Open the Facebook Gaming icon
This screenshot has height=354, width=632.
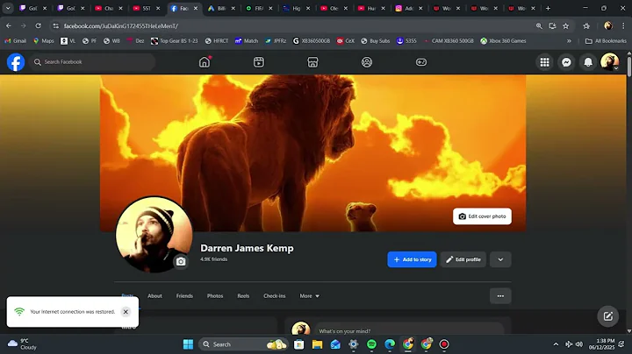click(x=421, y=62)
